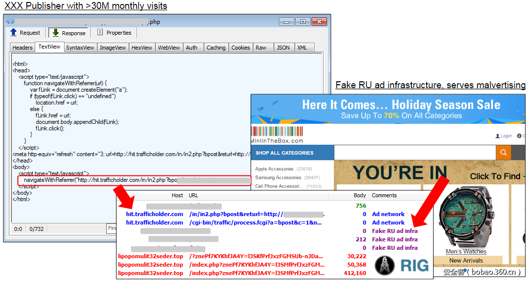Select the TextView tab
Image resolution: width=528 pixels, height=281 pixels.
49,47
